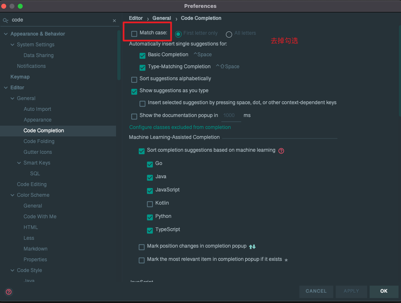Select the All letters radio button

click(x=229, y=34)
